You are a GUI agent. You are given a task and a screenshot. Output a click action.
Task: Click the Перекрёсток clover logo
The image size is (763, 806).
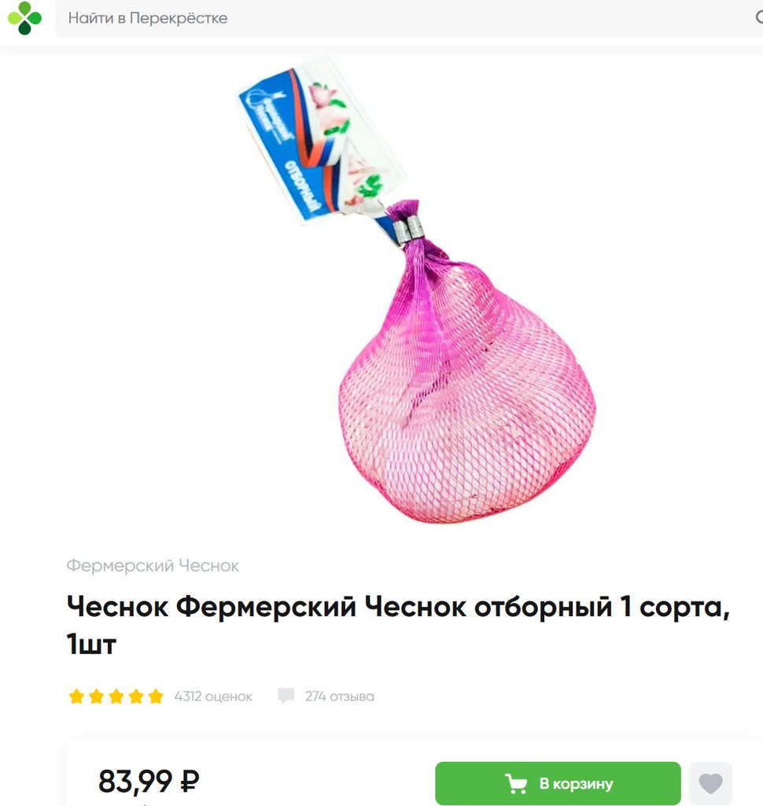coord(24,18)
